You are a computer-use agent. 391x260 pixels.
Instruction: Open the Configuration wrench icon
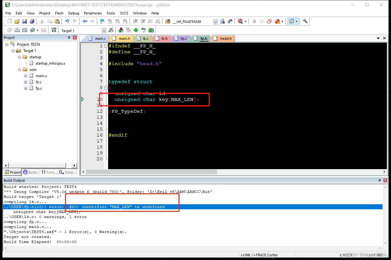coord(305,21)
